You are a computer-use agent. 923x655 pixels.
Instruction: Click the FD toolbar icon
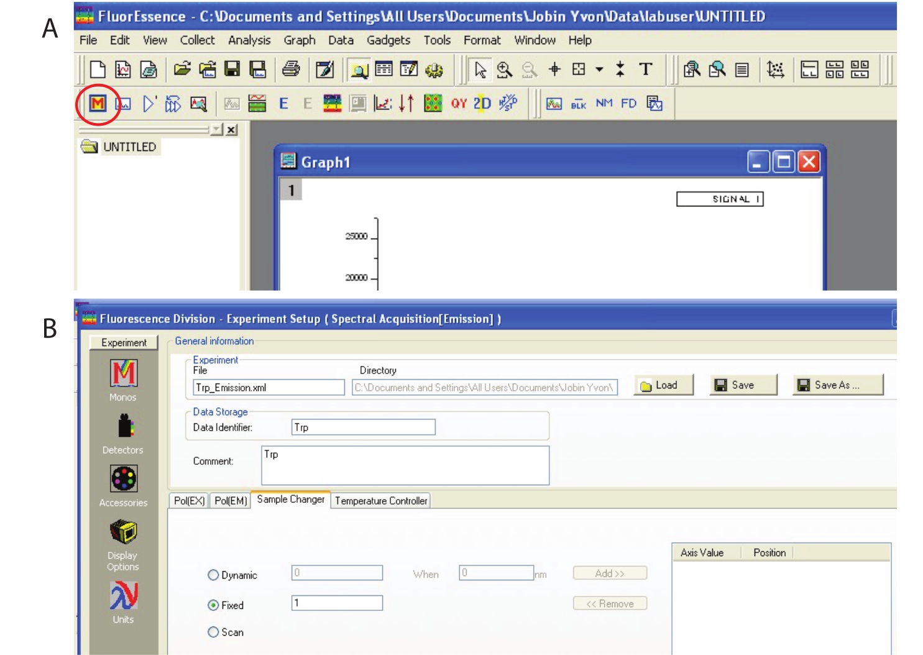point(628,103)
